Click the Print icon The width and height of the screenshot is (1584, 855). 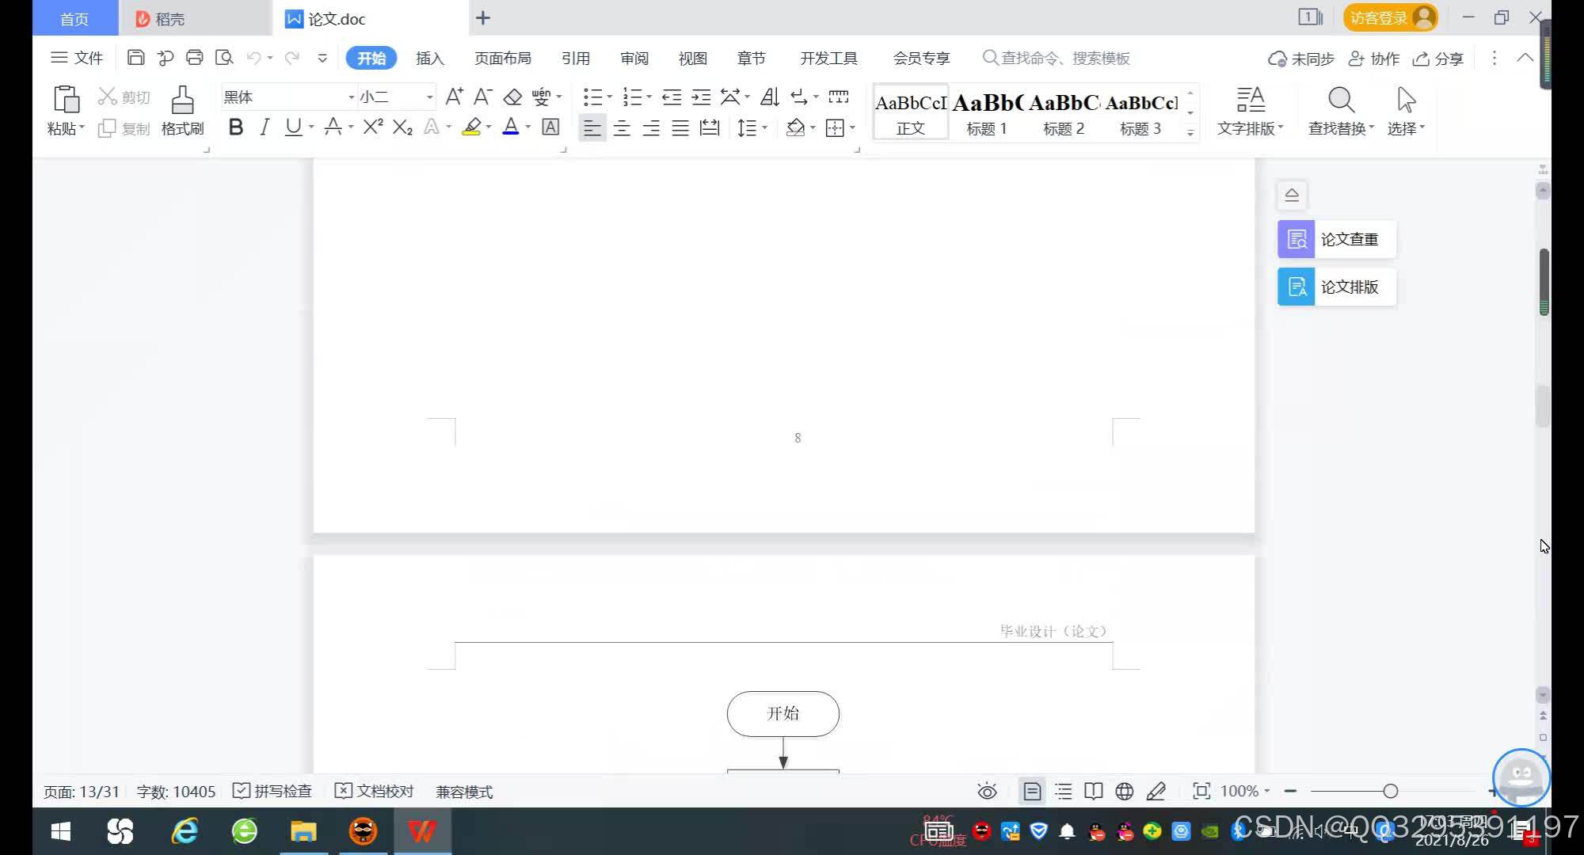pyautogui.click(x=195, y=58)
